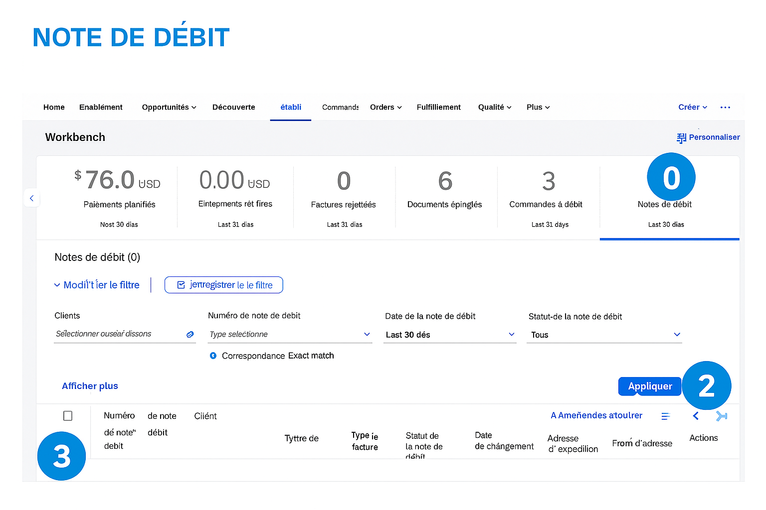
Task: Open the Statut dropdown showing Tous
Action: tap(677, 334)
